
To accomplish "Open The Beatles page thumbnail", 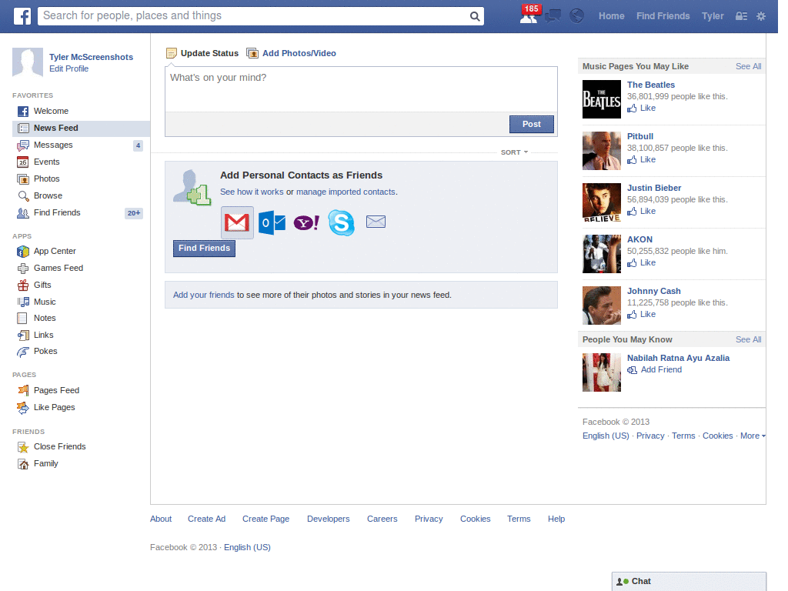I will point(602,99).
